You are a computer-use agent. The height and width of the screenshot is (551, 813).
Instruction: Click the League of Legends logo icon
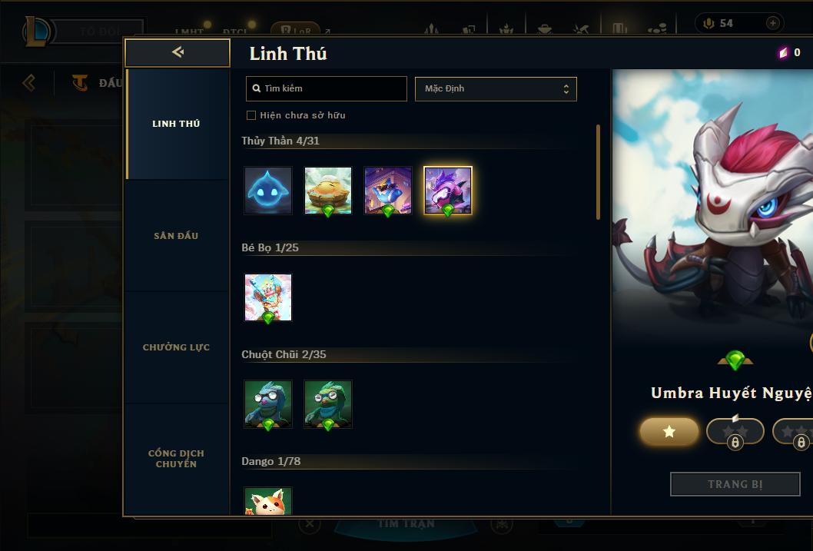pos(37,31)
